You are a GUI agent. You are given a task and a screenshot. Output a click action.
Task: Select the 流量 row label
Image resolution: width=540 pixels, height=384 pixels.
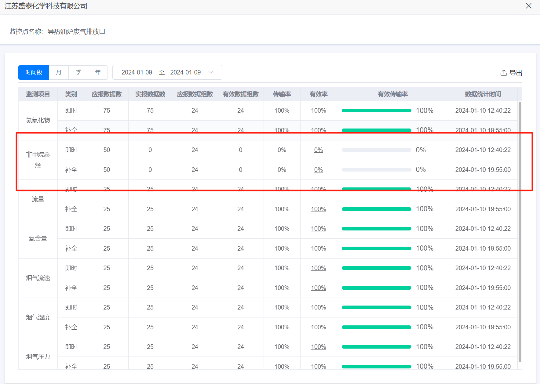pyautogui.click(x=38, y=199)
